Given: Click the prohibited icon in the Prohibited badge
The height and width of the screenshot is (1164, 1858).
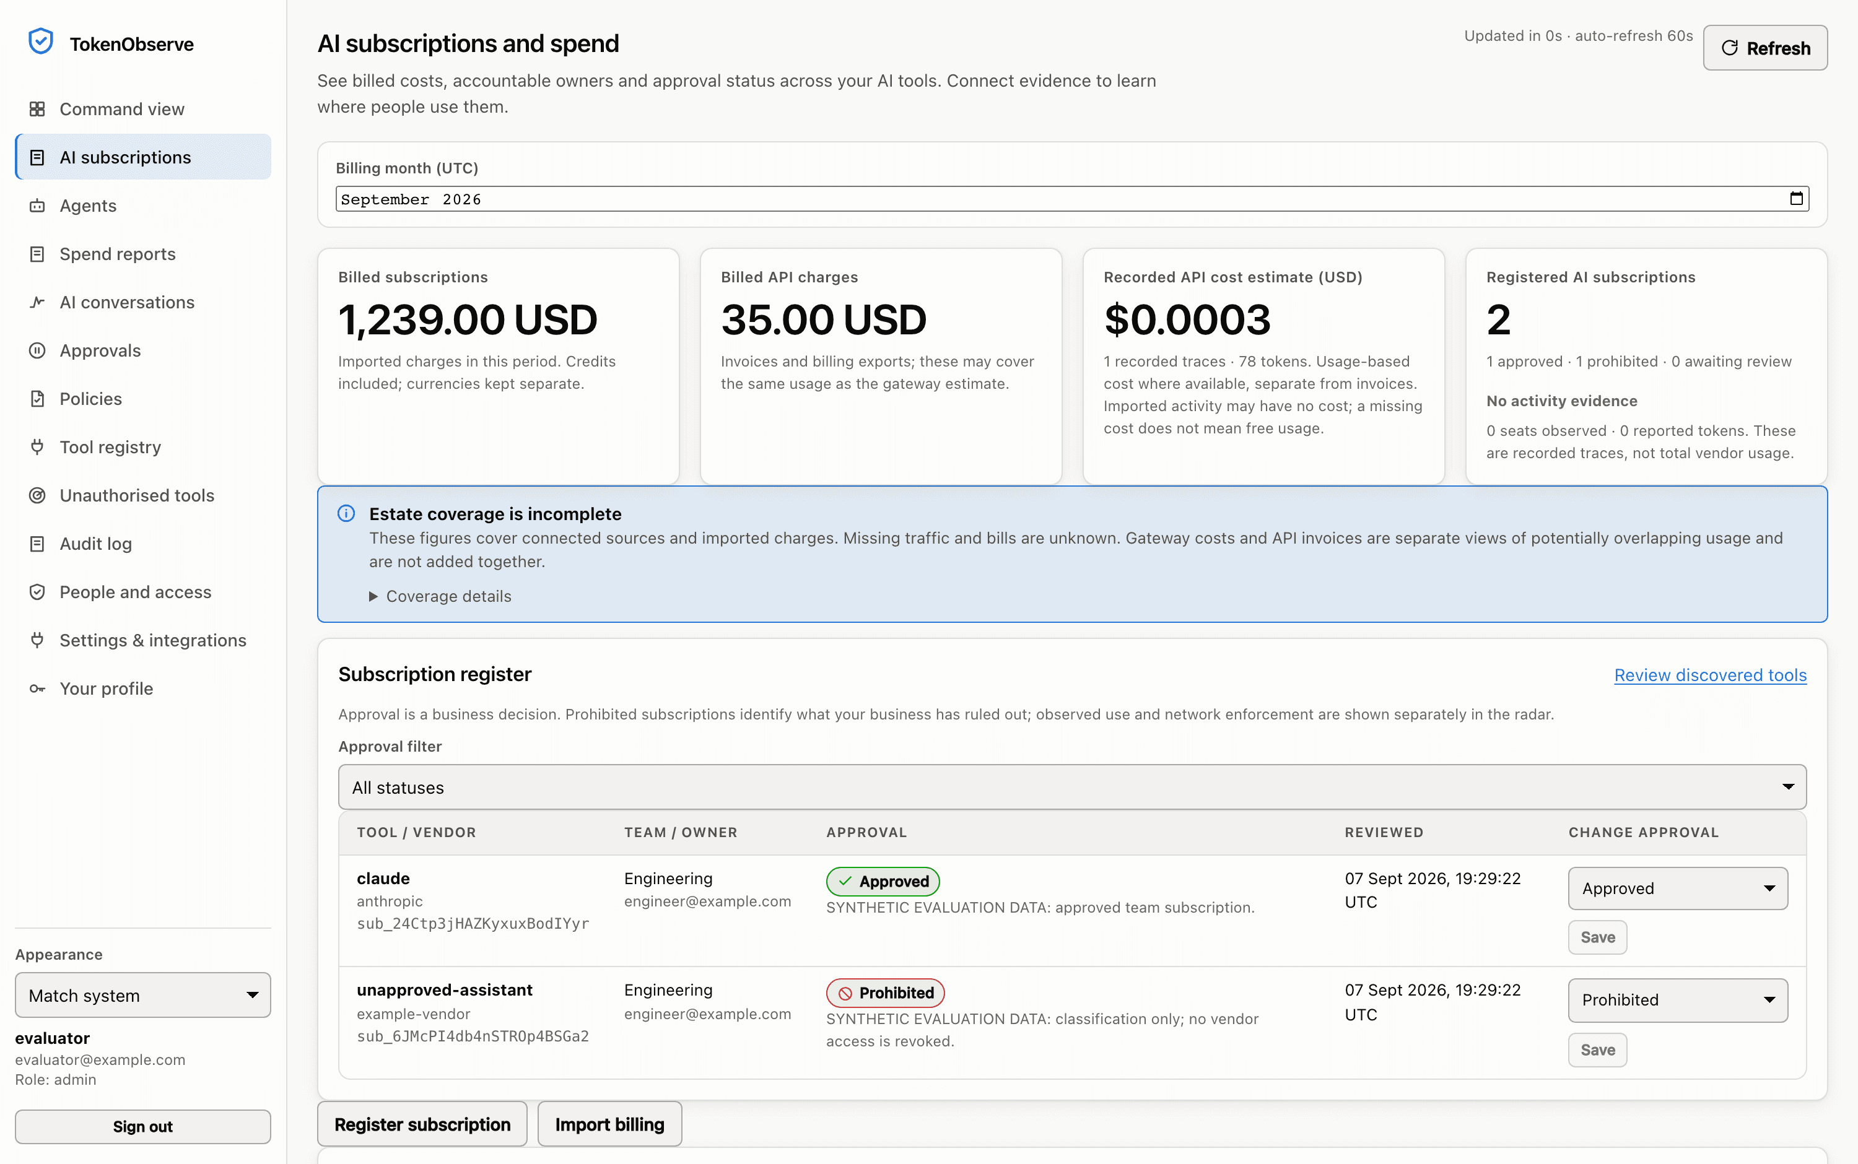Looking at the screenshot, I should [845, 993].
